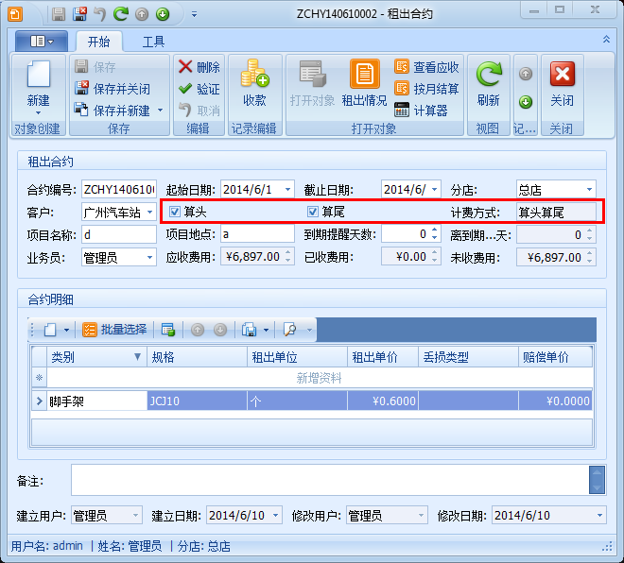This screenshot has height=563, width=624.
Task: Click the 项目名称 input field
Action: (x=119, y=234)
